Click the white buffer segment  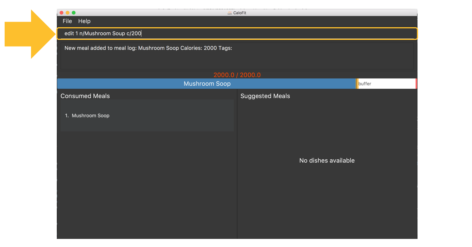(387, 84)
